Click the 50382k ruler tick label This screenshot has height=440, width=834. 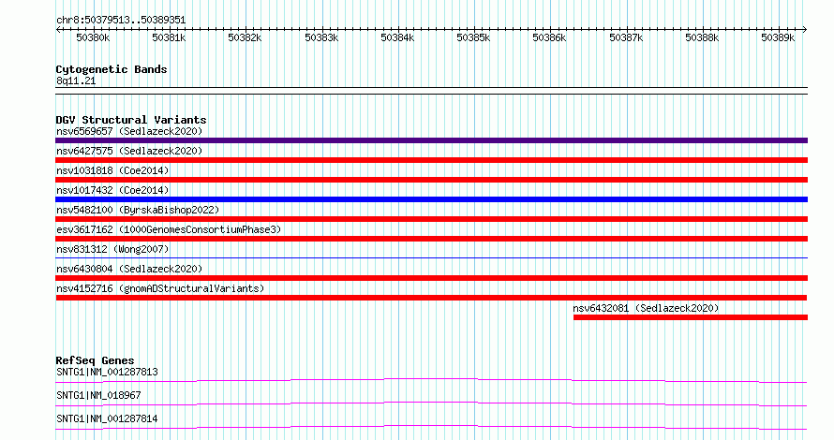click(x=245, y=37)
